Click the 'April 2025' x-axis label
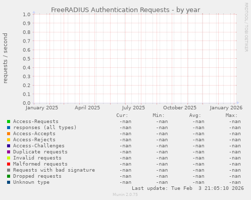Screen dimensions: 251x200 point(87,108)
